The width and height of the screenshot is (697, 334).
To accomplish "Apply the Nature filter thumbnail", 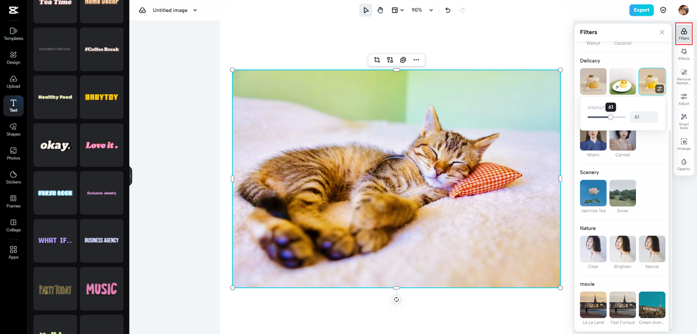I will (x=652, y=249).
